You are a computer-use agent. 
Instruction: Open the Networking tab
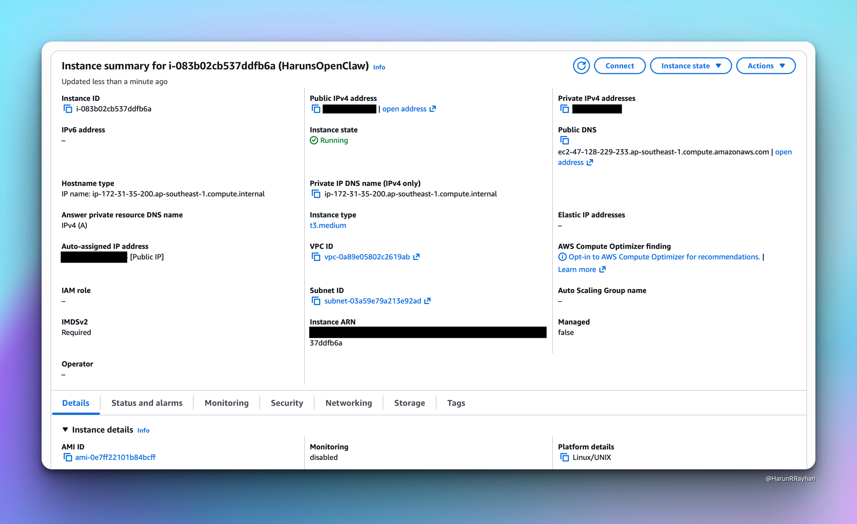[x=349, y=403]
